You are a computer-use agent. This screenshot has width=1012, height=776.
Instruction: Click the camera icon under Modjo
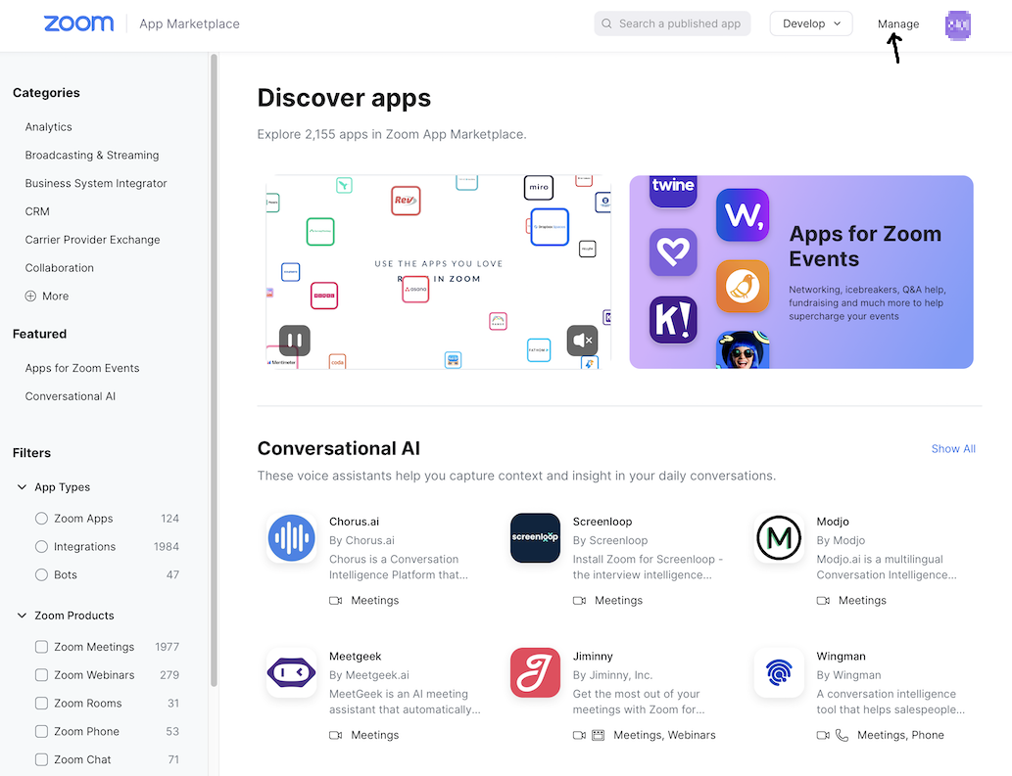pyautogui.click(x=824, y=601)
